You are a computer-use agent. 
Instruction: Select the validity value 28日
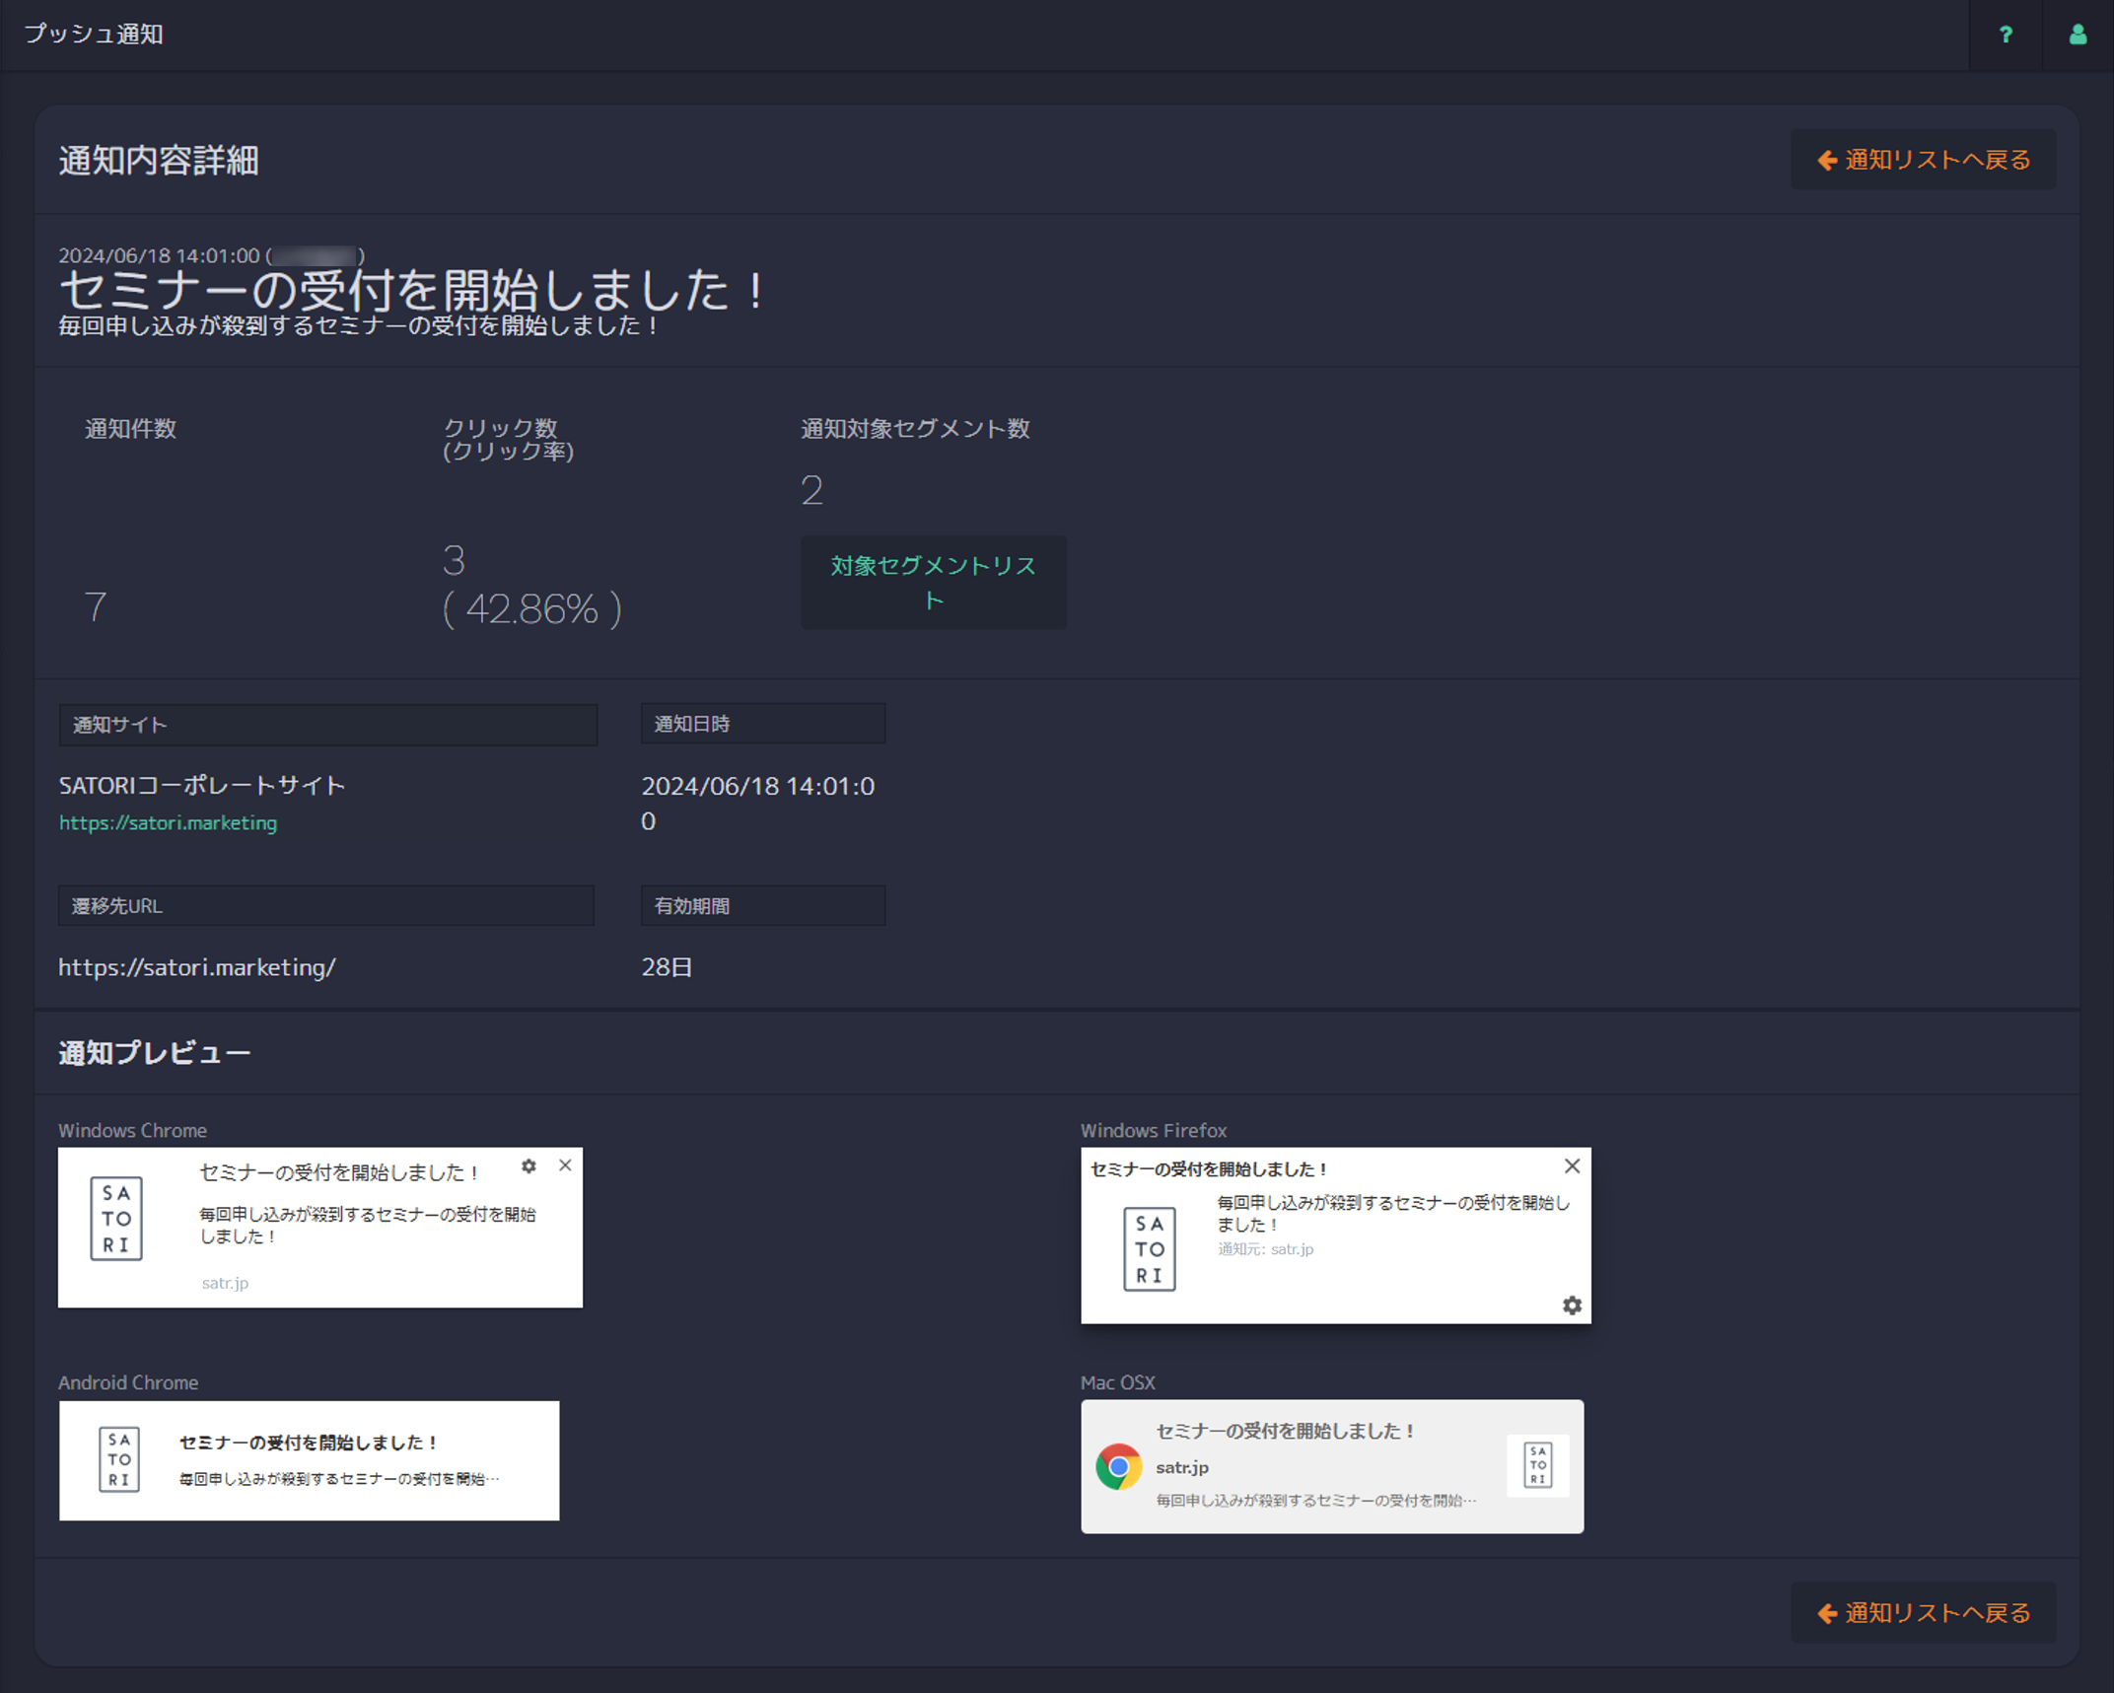(667, 967)
